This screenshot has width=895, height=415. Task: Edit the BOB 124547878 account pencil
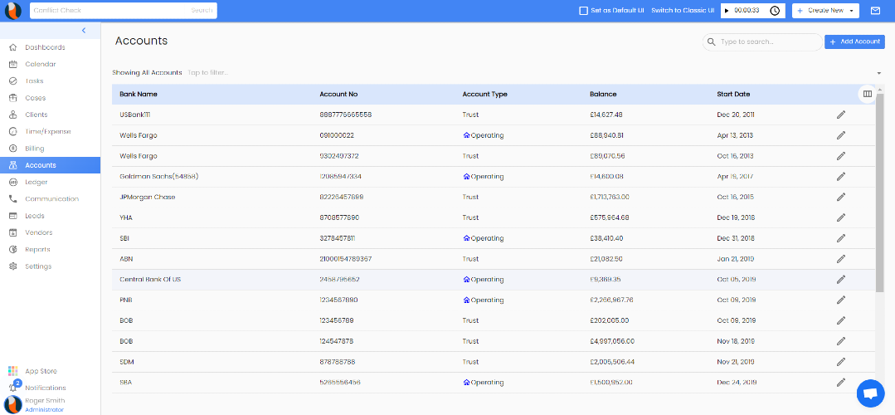[840, 341]
